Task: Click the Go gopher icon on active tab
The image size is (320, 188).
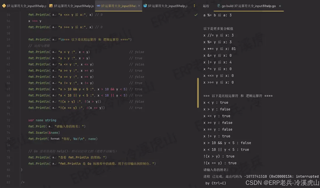Action: click(99, 6)
